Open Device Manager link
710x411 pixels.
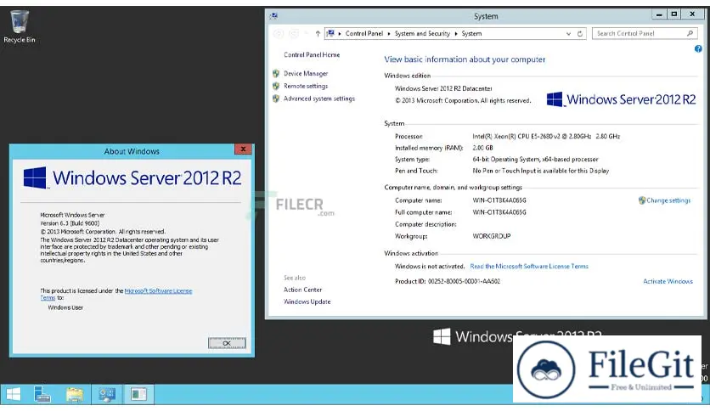tap(306, 73)
